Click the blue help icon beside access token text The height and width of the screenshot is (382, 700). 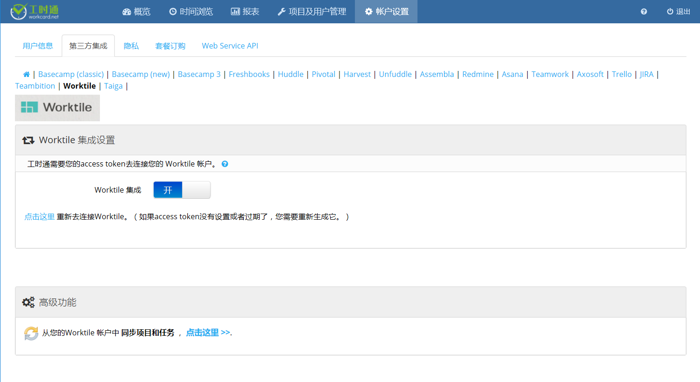coord(225,164)
